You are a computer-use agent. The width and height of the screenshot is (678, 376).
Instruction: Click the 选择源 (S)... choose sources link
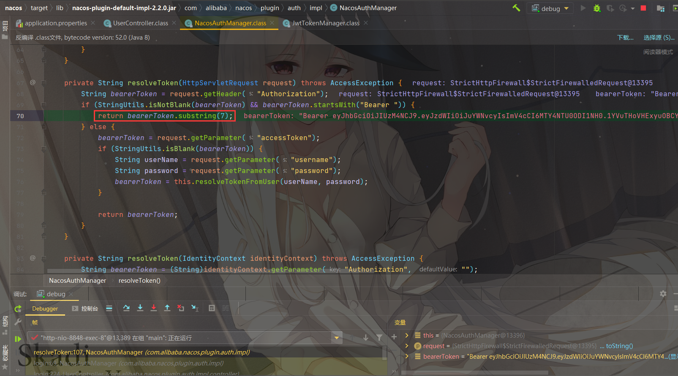click(659, 38)
